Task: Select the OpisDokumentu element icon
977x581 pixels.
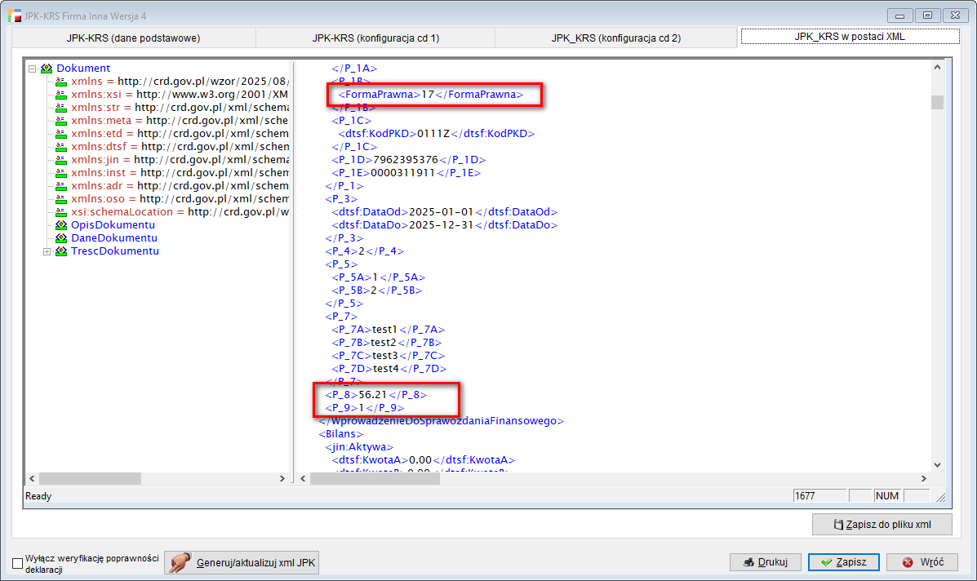Action: click(x=61, y=225)
